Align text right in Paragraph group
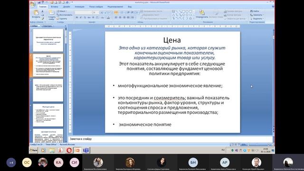This screenshot has width=304, height=171. point(124,18)
